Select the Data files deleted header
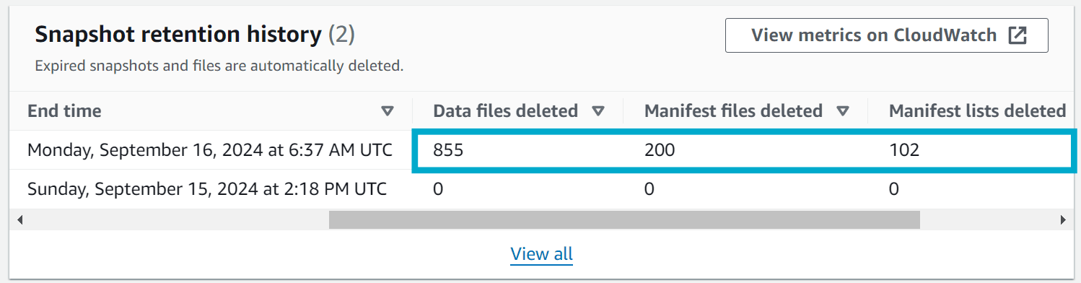Screen dimensions: 1081x283 pos(505,111)
